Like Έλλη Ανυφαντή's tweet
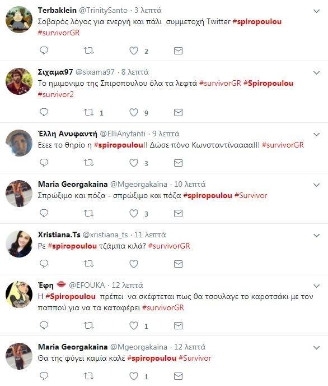The image size is (328, 386). click(x=134, y=163)
